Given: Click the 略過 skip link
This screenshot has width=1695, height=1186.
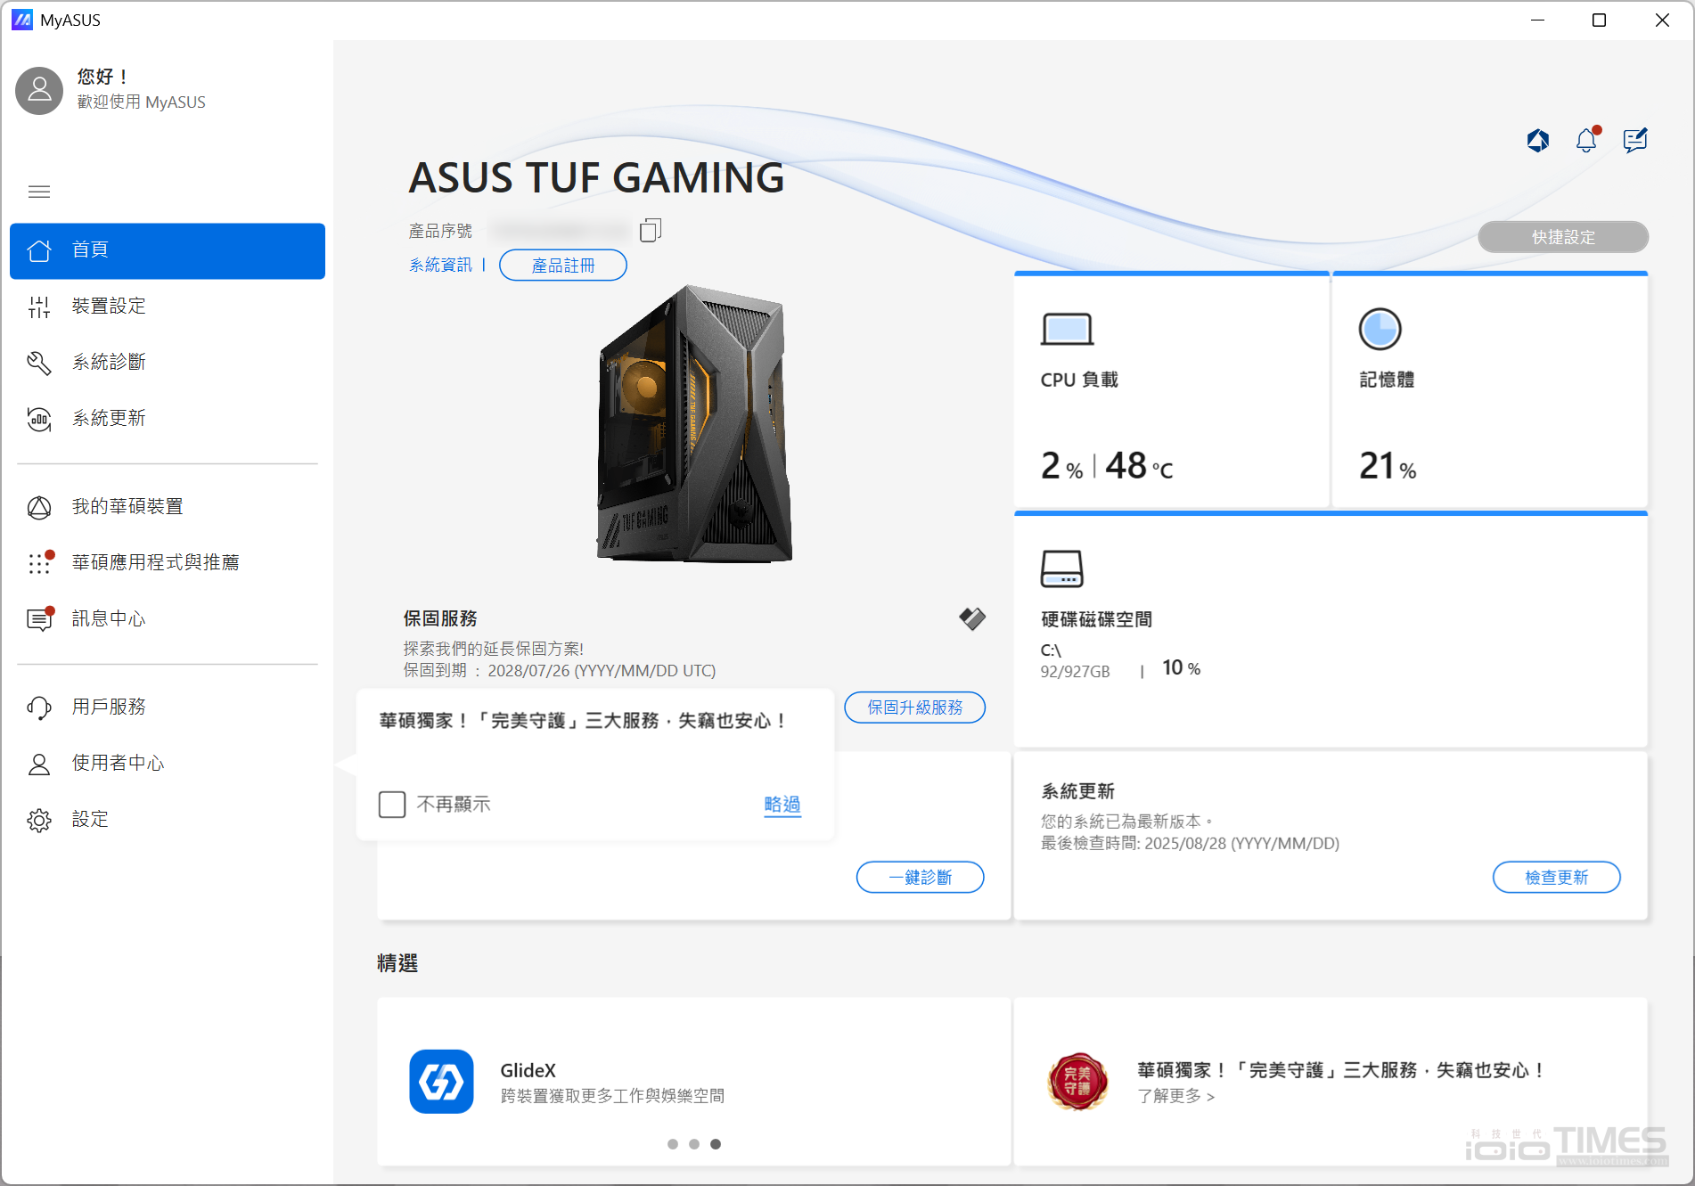Looking at the screenshot, I should tap(782, 805).
